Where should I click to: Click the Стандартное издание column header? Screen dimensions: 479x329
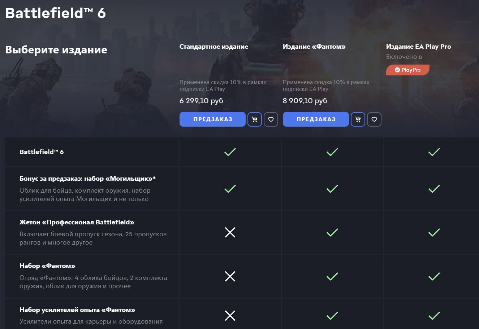coord(214,47)
